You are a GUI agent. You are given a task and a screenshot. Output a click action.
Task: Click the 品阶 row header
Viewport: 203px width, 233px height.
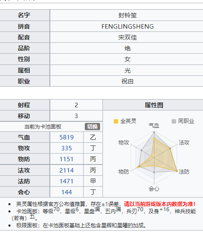pos(25,48)
